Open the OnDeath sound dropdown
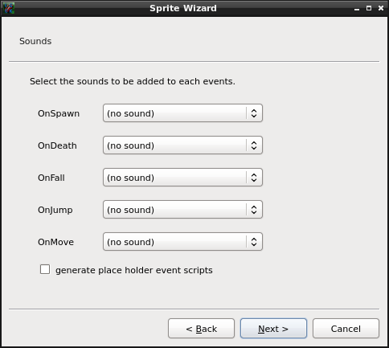 pyautogui.click(x=182, y=145)
